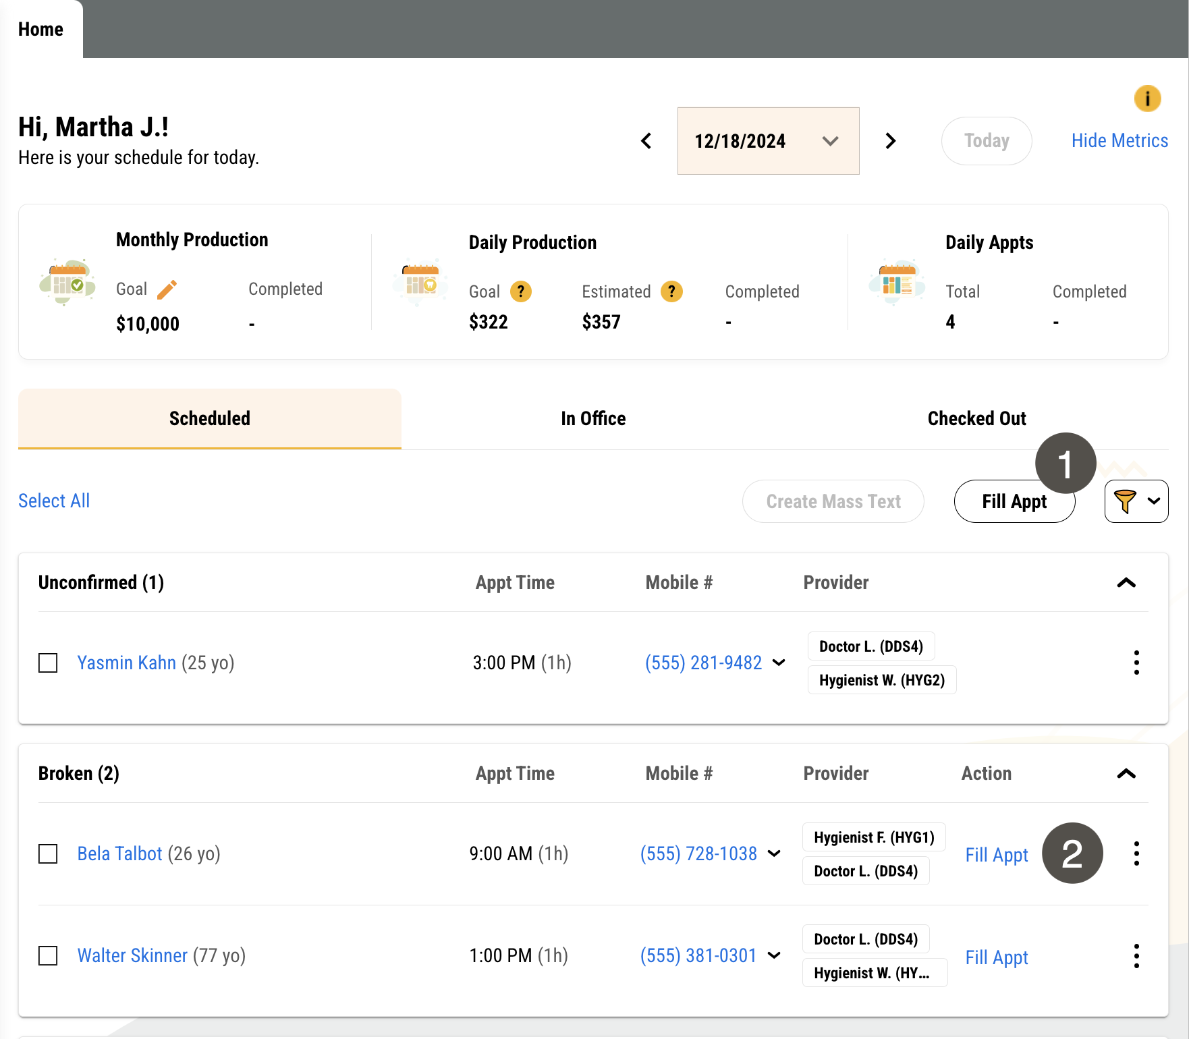This screenshot has width=1189, height=1039.
Task: Expand Bela Talbot's mobile number options
Action: click(x=775, y=853)
